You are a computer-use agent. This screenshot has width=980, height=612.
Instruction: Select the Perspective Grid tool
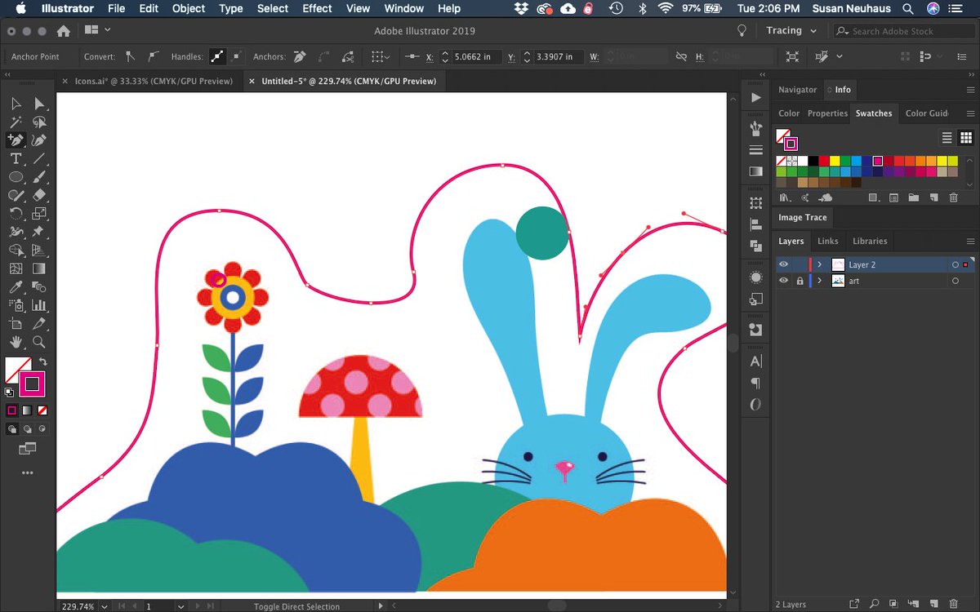(38, 251)
